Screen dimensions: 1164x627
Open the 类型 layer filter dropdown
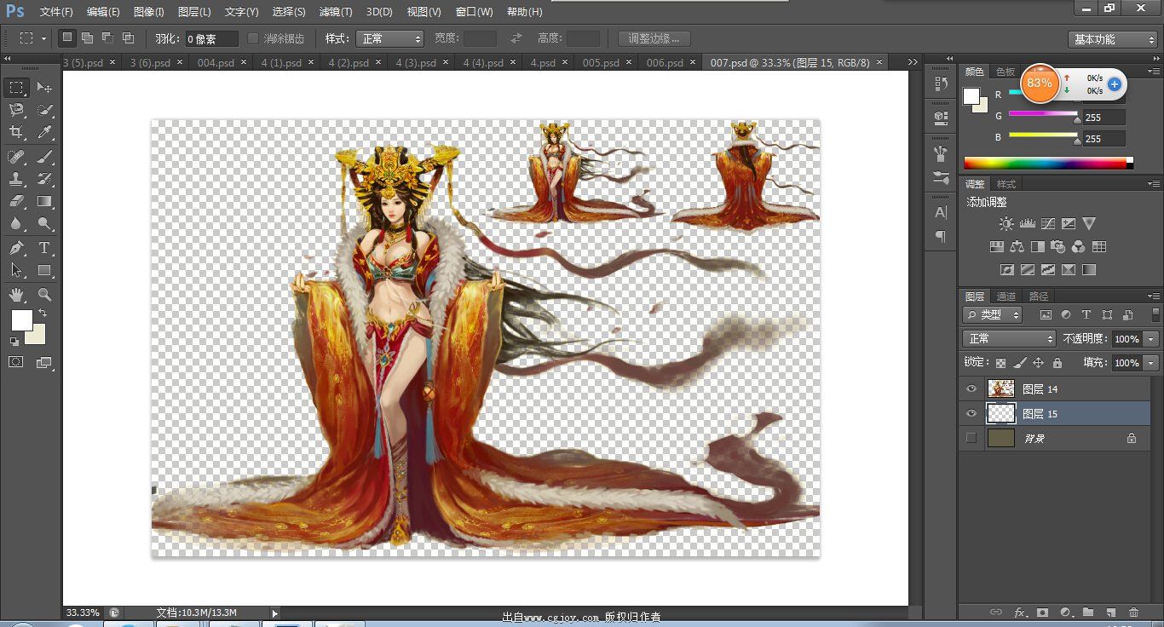coord(993,314)
